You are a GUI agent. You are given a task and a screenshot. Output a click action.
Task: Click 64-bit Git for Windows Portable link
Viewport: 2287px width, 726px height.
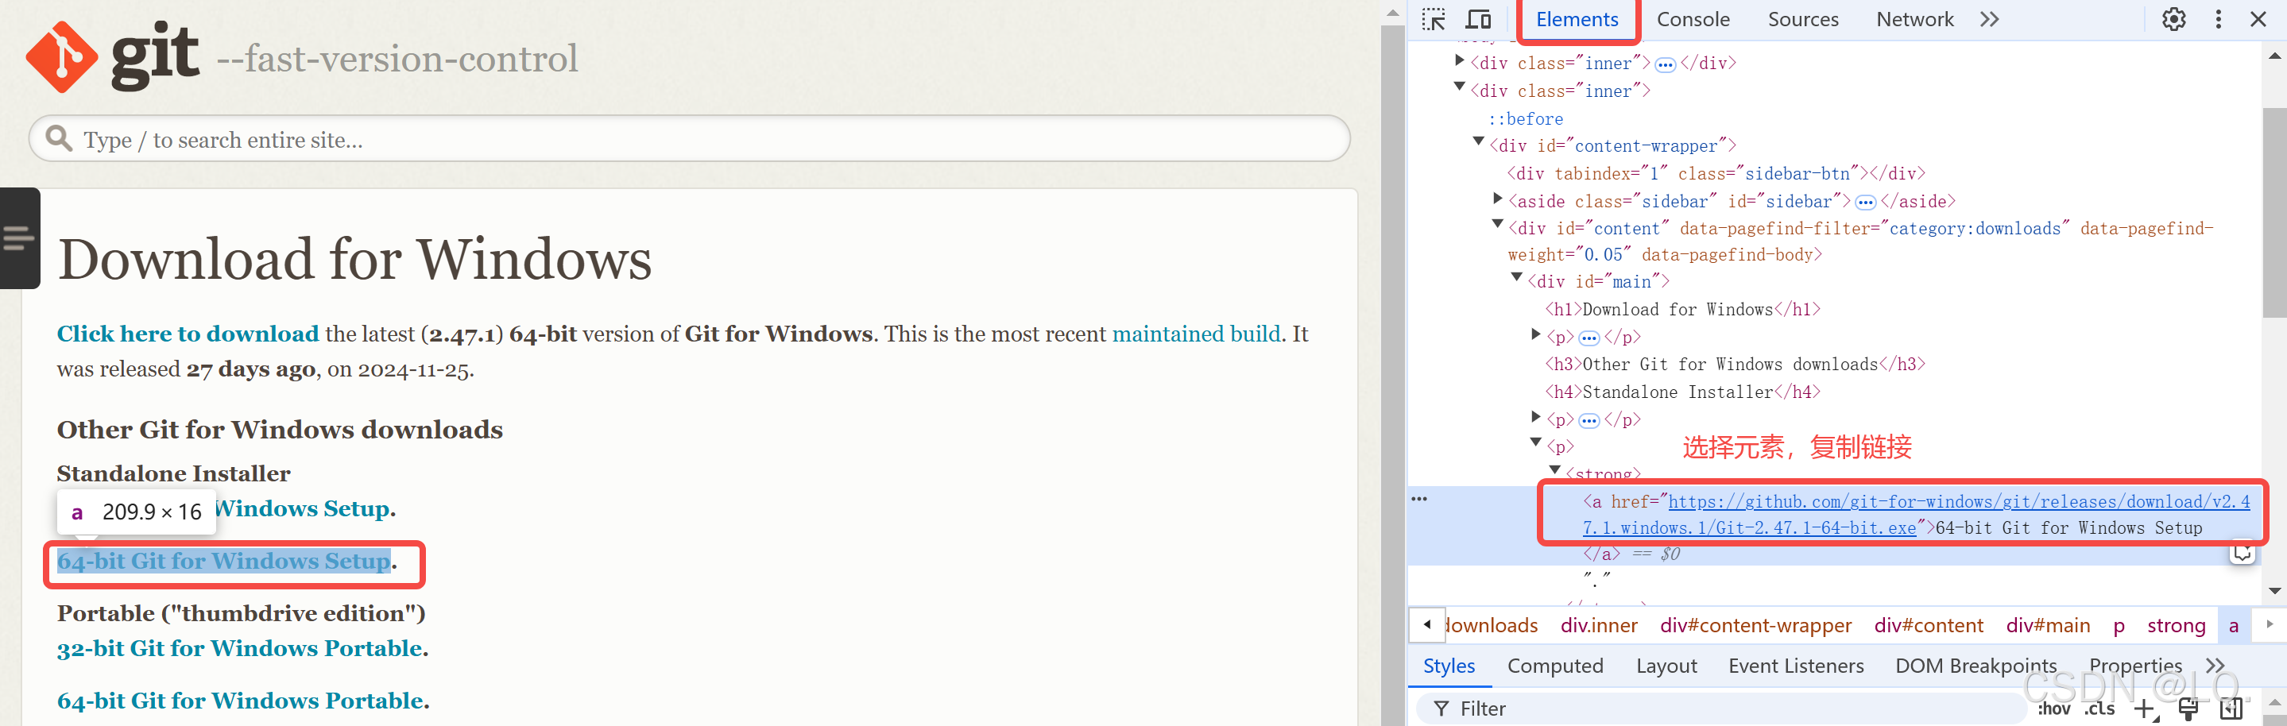coord(240,701)
